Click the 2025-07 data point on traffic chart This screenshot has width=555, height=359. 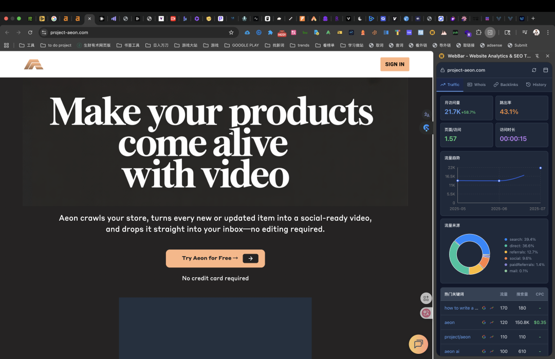pos(540,168)
